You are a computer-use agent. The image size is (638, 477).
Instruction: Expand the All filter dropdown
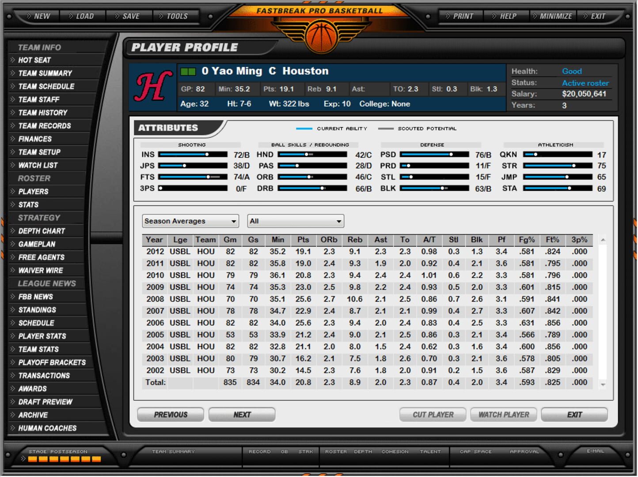pyautogui.click(x=295, y=221)
